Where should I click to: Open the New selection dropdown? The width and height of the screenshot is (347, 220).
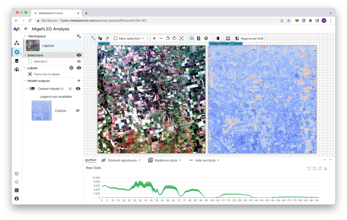coord(129,39)
